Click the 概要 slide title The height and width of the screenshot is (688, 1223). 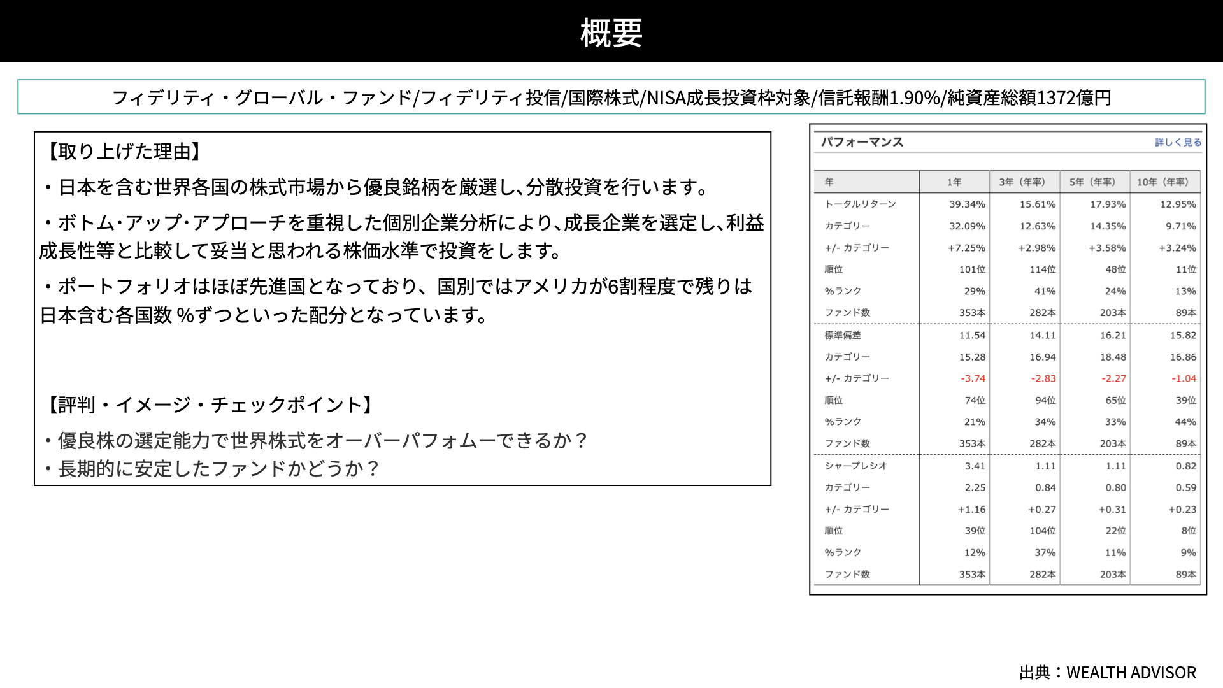611,32
